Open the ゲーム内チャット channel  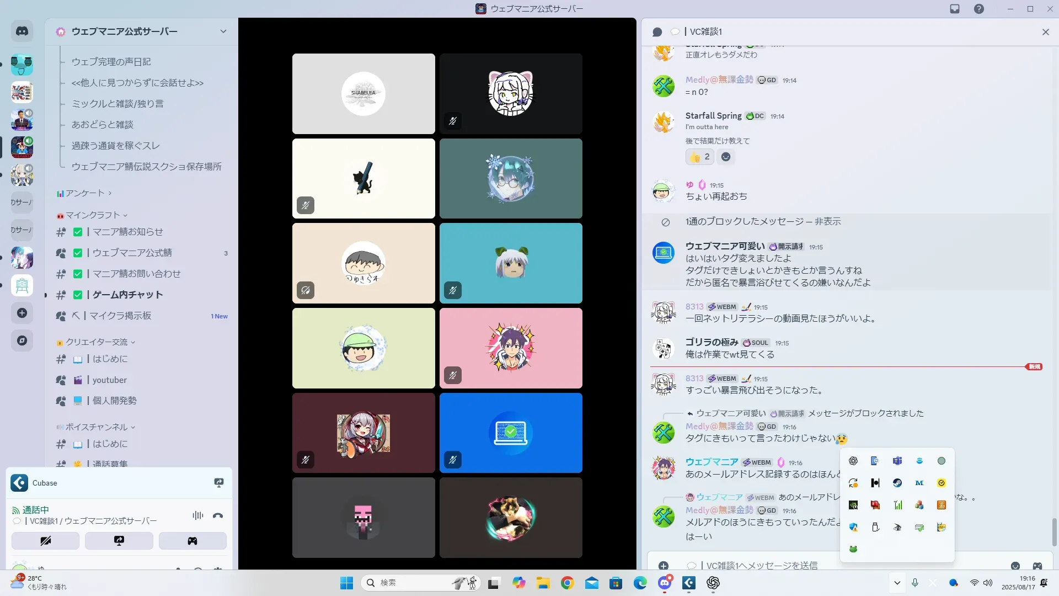click(x=127, y=295)
